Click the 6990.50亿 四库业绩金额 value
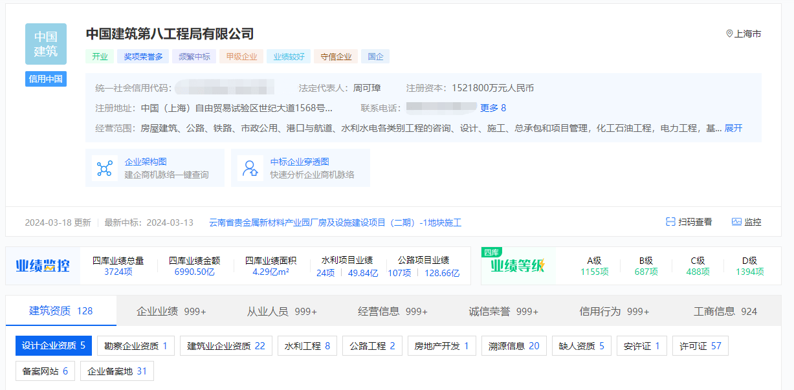794x390 pixels. coord(194,272)
